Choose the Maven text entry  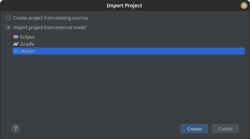pos(27,51)
